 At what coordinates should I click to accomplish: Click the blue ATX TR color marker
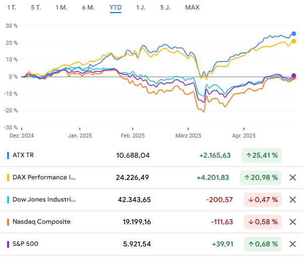coord(8,156)
